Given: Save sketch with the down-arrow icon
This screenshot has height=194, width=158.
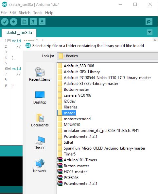Looking at the screenshot, I should 42,22.
